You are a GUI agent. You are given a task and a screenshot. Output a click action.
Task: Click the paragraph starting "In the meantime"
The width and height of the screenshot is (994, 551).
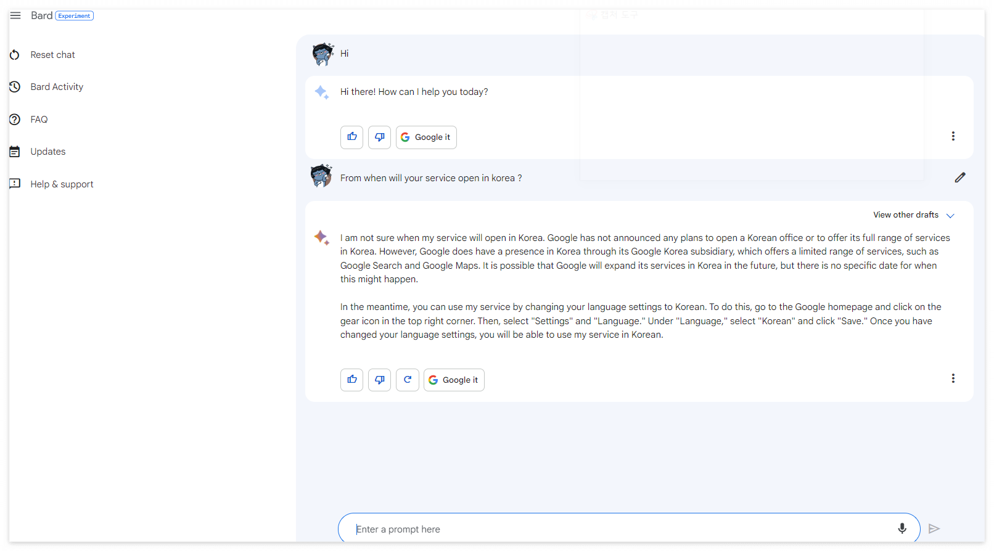point(641,320)
